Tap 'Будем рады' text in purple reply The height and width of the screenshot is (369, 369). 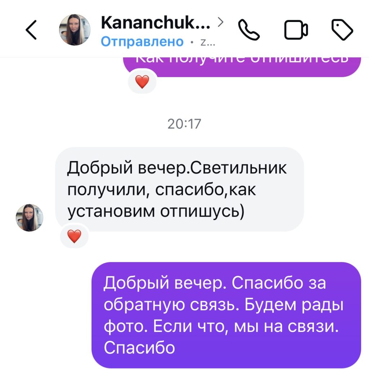point(294,305)
